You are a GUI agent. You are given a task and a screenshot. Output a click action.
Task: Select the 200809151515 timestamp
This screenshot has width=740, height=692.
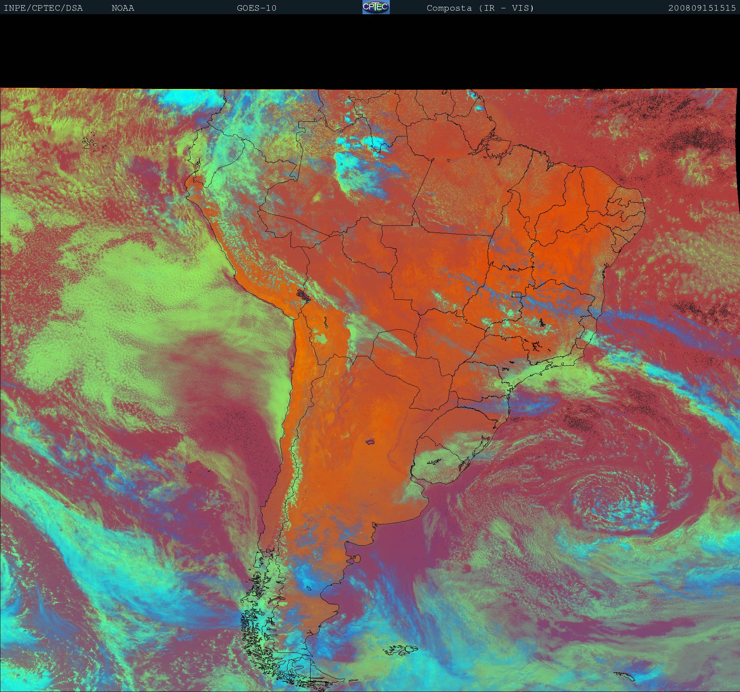[x=702, y=8]
